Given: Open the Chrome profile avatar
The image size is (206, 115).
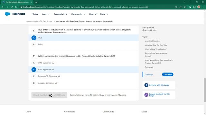Looking at the screenshot, I should coord(199,7).
